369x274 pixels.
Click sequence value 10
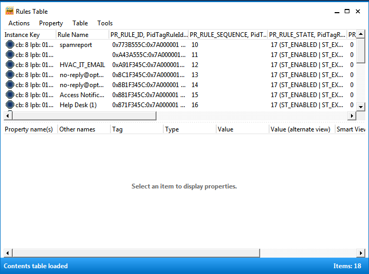(x=195, y=45)
